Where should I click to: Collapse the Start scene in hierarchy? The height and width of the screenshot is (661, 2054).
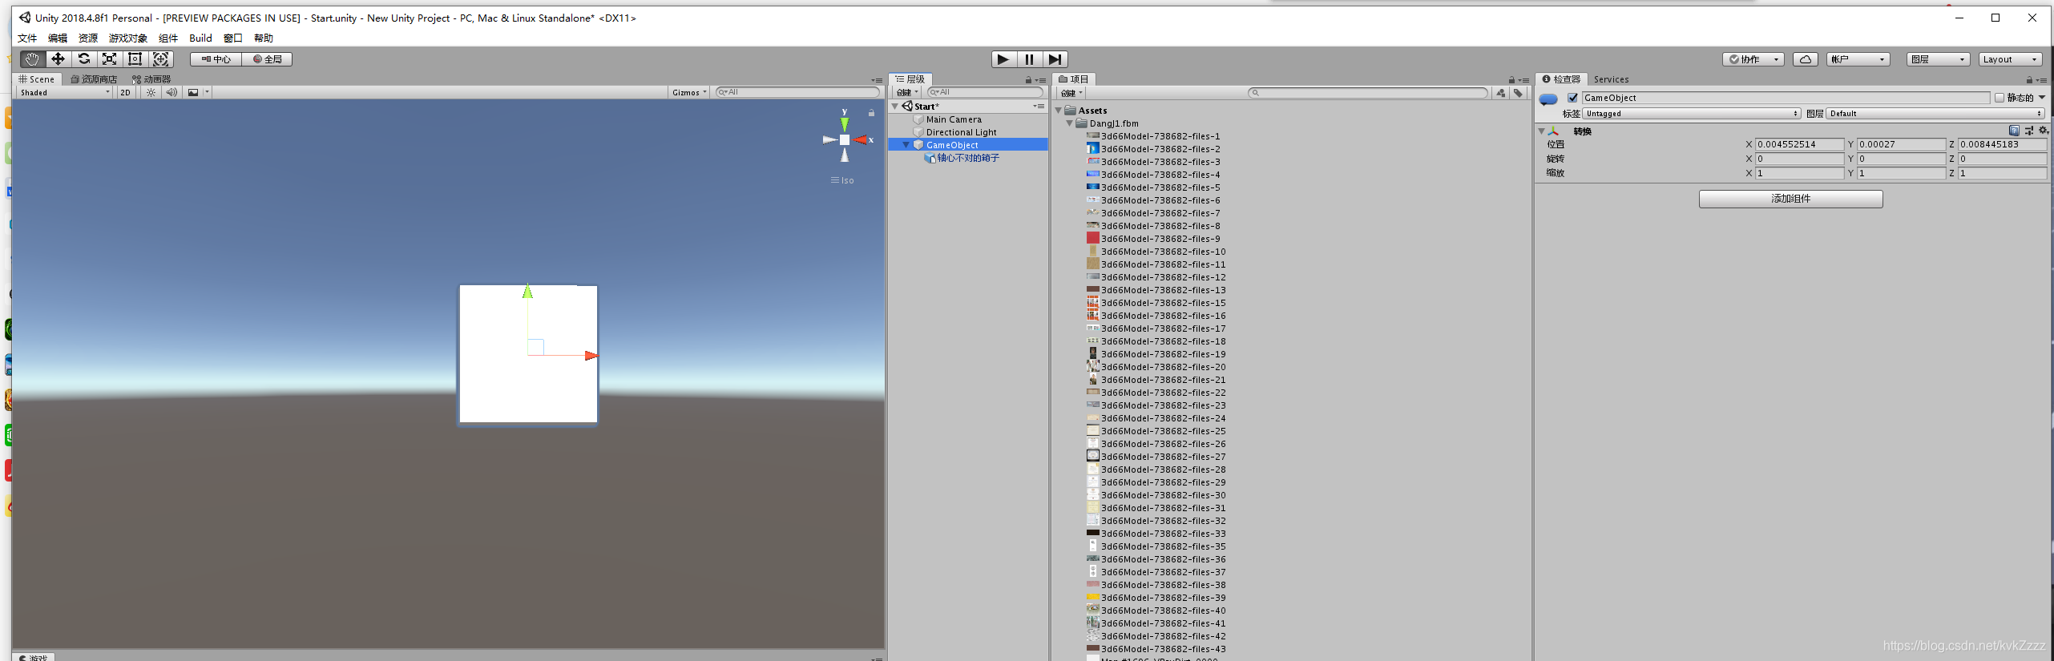tap(896, 107)
